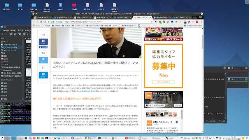
Task: Click the emacs25 taskbar entry
Action: (x=77, y=138)
